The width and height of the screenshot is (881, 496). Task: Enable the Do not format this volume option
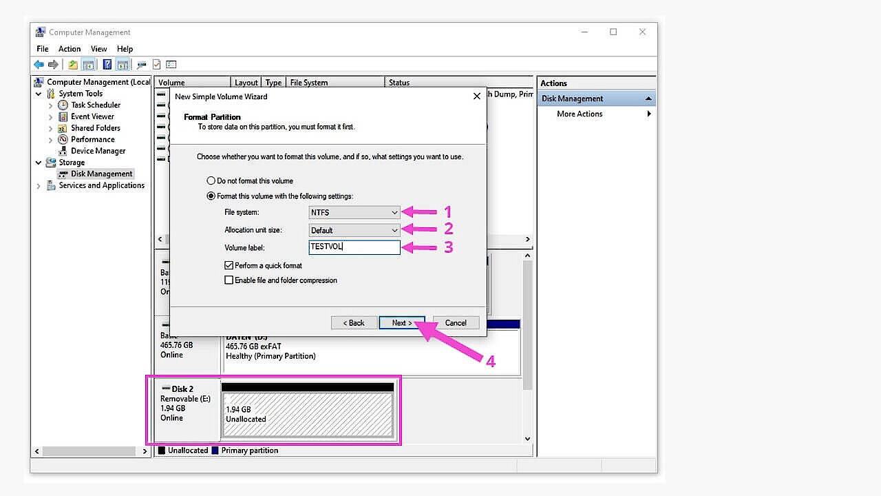tap(211, 180)
